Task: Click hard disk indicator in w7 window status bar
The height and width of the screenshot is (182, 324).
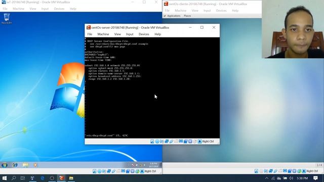Action: tap(95, 171)
